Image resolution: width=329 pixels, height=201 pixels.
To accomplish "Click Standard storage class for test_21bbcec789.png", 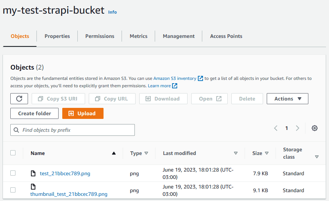I will [293, 173].
